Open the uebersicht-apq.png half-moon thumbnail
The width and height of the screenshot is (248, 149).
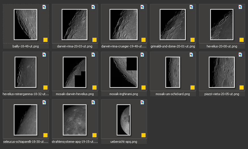pos(123,120)
